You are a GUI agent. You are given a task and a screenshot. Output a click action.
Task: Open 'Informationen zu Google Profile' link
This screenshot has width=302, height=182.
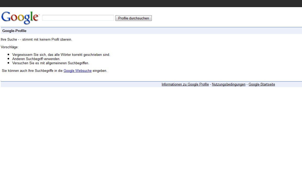pyautogui.click(x=185, y=84)
